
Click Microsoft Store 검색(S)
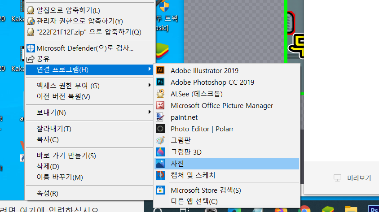[227, 190]
